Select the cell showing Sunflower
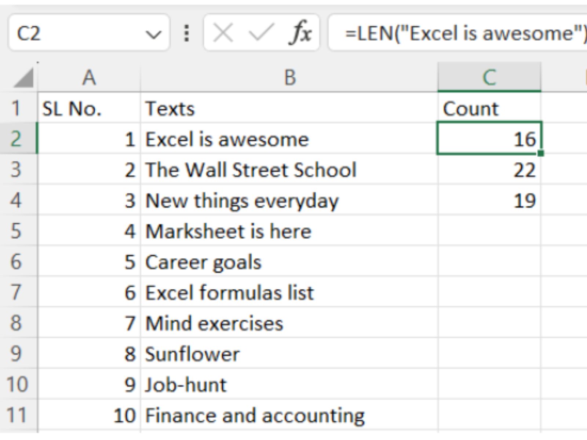This screenshot has height=440, width=587. pyautogui.click(x=257, y=354)
